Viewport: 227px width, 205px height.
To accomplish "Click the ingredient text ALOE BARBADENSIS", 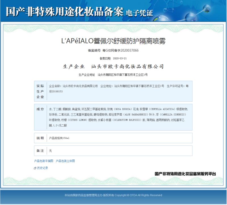I will [x=136, y=114].
